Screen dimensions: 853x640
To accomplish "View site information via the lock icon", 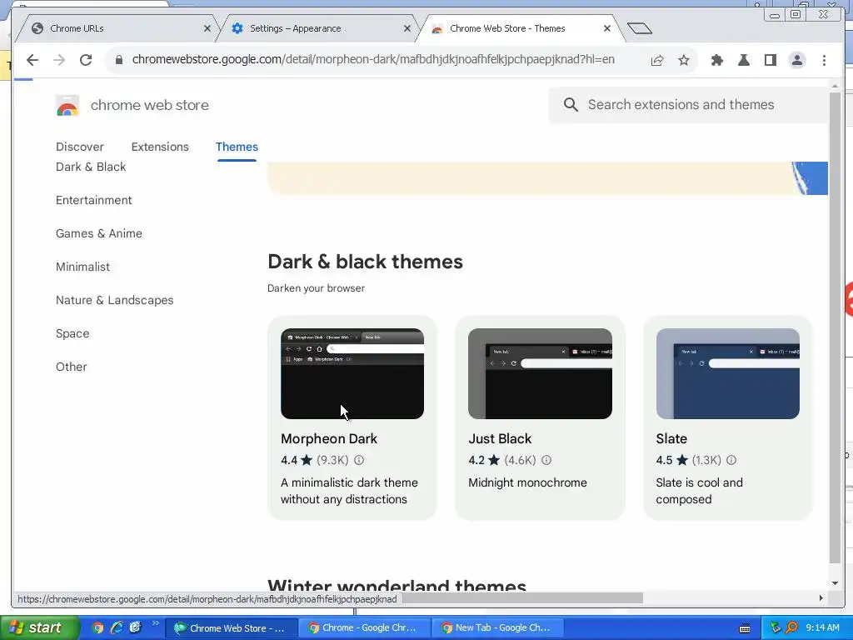I will pos(118,60).
